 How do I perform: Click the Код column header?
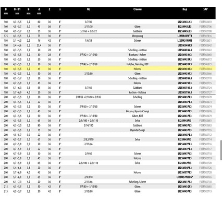(185, 9)
